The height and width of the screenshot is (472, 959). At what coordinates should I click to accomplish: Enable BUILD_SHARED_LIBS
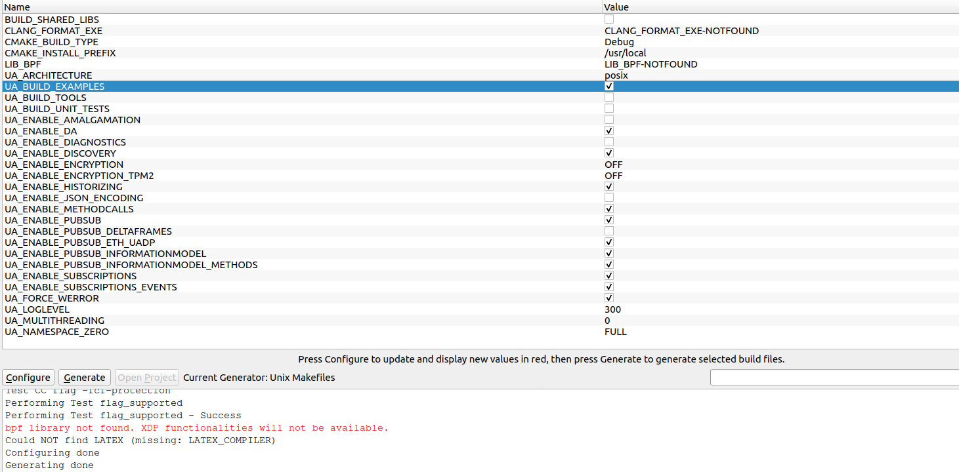[608, 19]
